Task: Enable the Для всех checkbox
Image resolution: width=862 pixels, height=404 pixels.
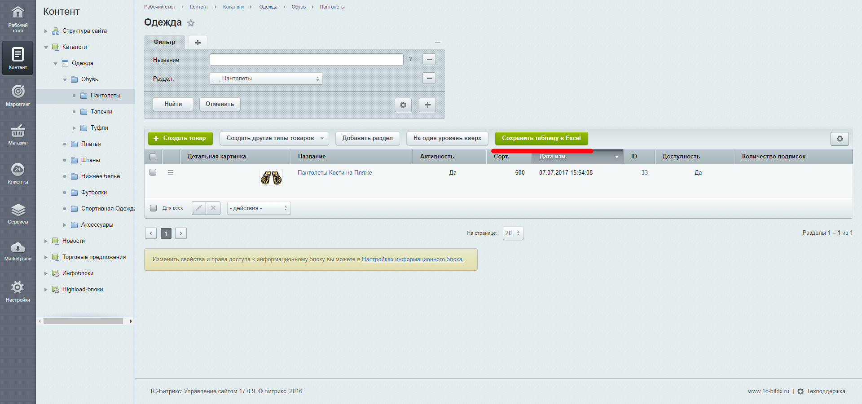Action: [154, 208]
